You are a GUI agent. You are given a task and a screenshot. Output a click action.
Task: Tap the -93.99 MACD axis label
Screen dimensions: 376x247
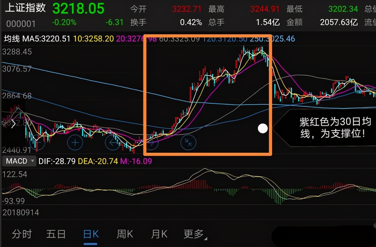click(x=14, y=201)
